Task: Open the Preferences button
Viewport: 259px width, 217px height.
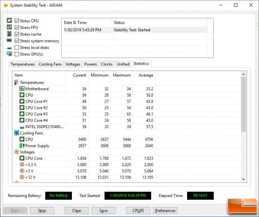Action: (165, 211)
